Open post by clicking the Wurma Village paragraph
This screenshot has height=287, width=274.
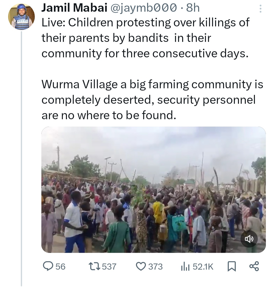[x=152, y=100]
